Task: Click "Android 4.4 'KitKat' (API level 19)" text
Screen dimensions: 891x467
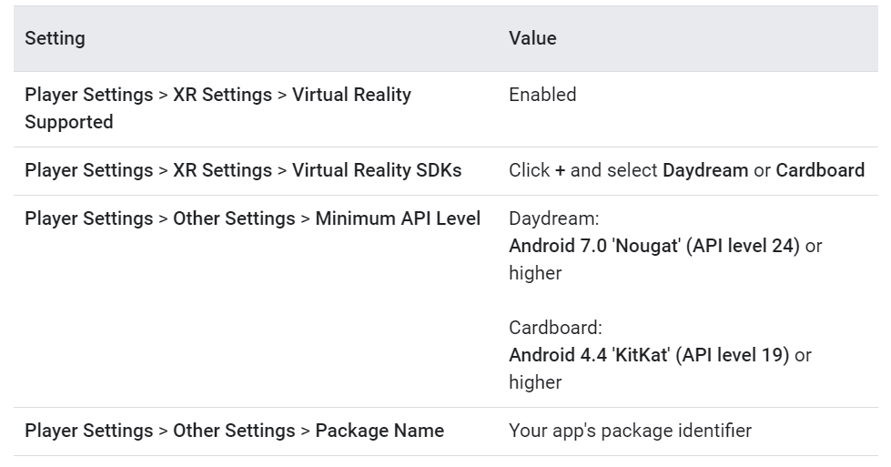Action: click(649, 355)
